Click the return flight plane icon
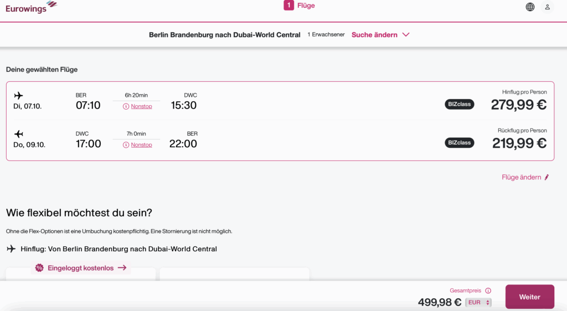Screen dimensions: 567x311 (x=19, y=134)
